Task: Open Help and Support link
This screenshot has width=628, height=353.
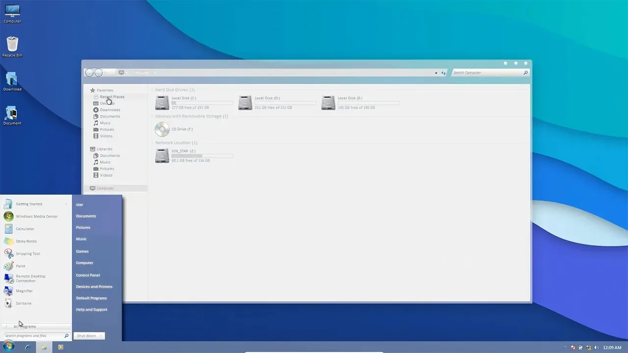Action: [x=91, y=310]
